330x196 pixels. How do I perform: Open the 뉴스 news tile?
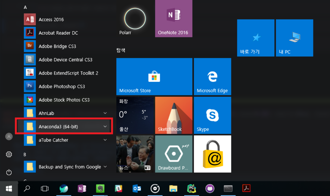coord(135,154)
